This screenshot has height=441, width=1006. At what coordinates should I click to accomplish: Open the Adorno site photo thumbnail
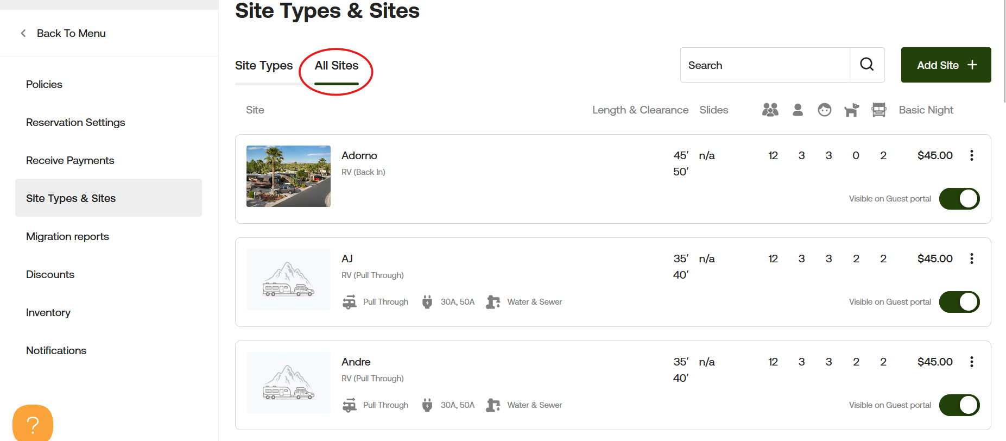(288, 176)
